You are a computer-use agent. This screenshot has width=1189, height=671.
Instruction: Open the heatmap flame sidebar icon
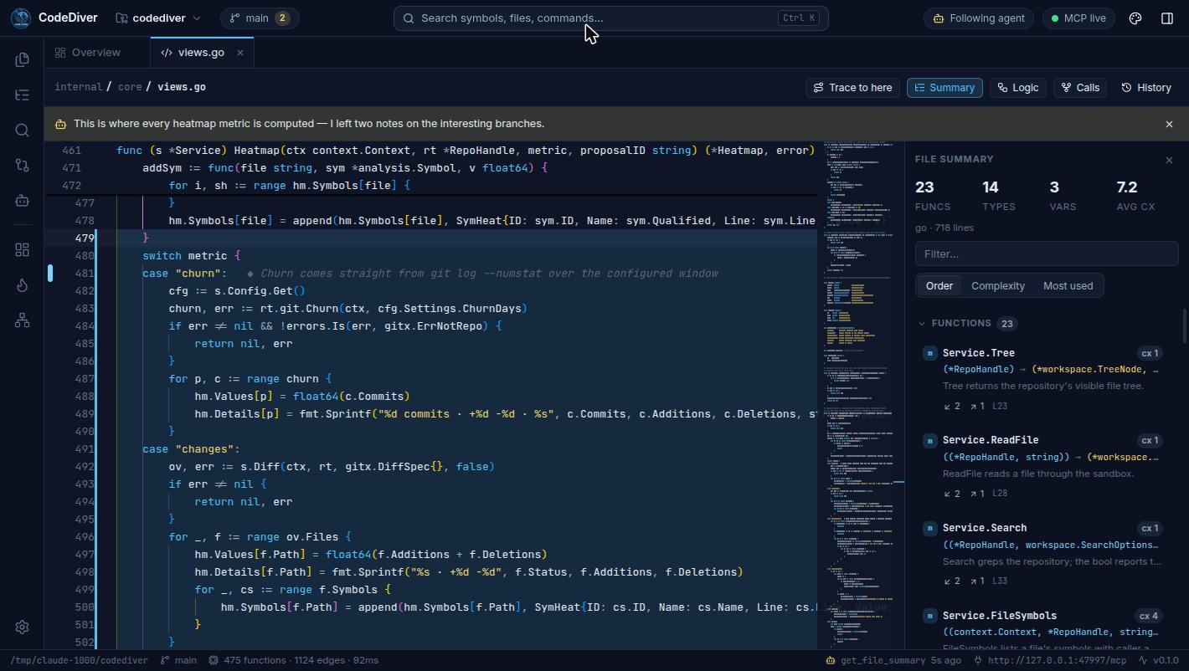pyautogui.click(x=22, y=285)
